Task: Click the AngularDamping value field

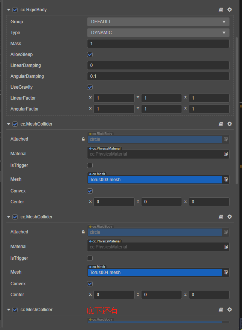Action: click(158, 76)
